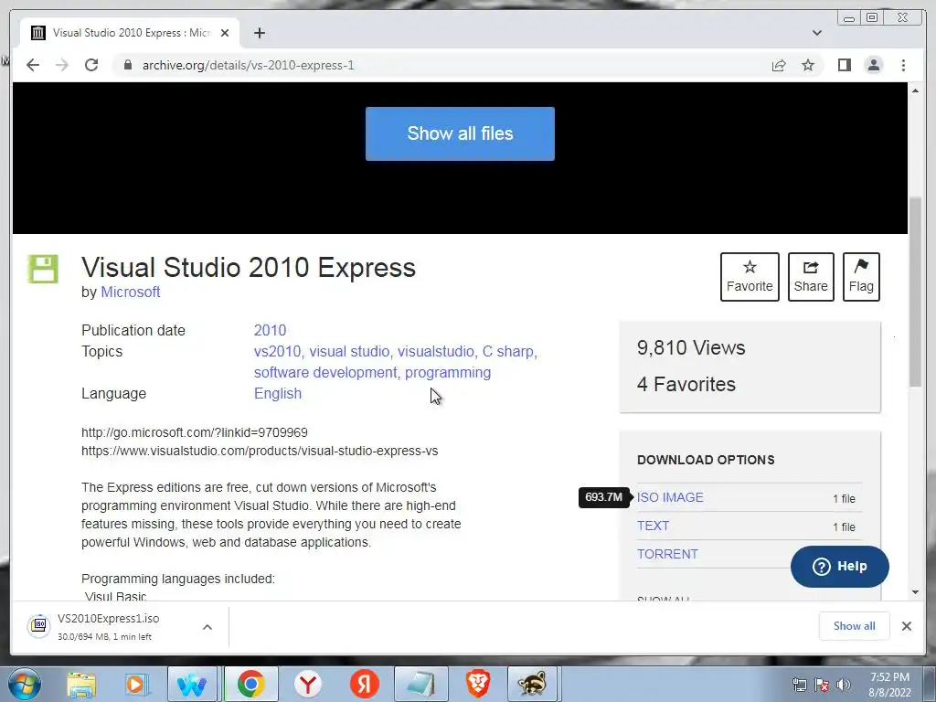Click the browser Back arrow

[x=33, y=65]
